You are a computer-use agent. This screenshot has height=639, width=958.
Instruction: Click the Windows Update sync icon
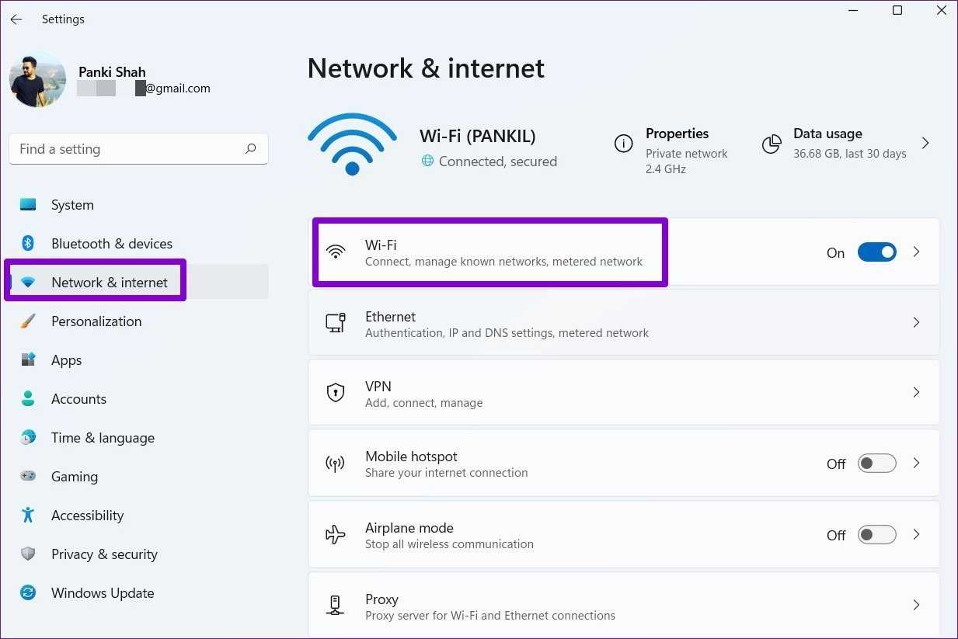[28, 593]
